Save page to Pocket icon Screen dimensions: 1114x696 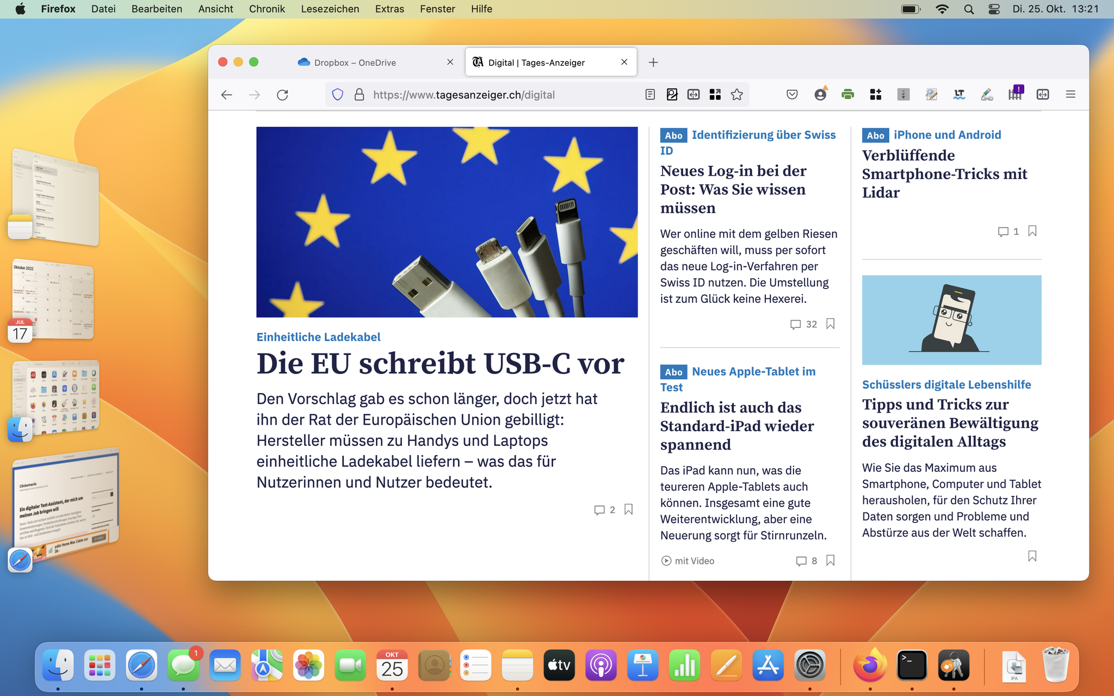(792, 95)
